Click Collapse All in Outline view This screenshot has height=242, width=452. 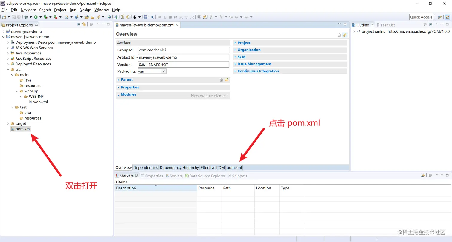pos(430,24)
